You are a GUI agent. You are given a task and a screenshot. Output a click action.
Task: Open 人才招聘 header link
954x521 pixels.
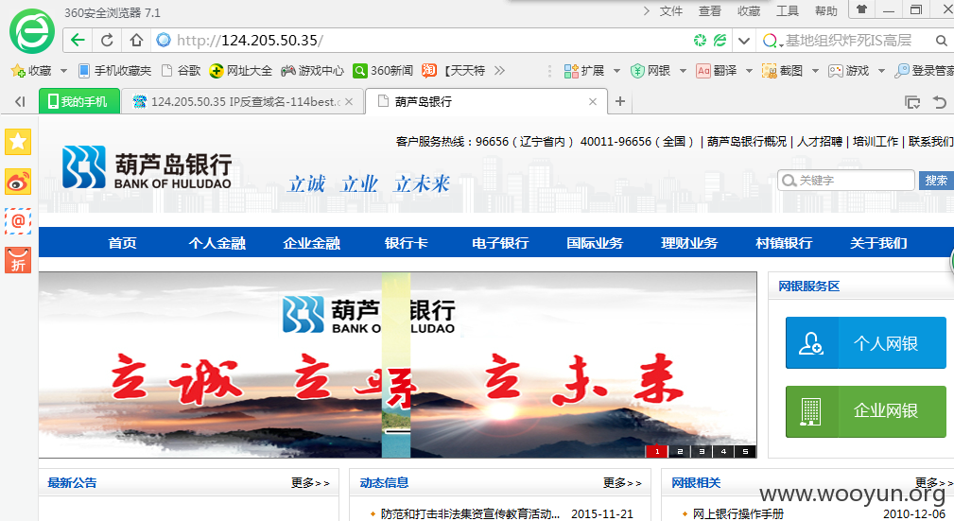(820, 141)
